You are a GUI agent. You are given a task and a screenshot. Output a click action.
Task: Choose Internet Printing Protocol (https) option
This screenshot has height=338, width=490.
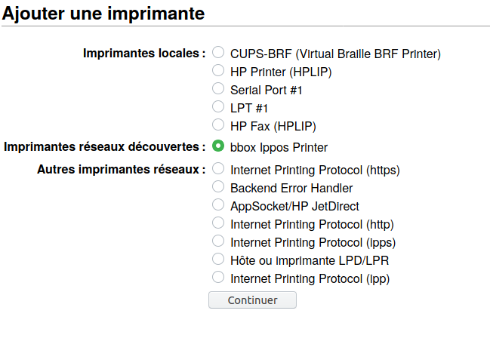218,168
